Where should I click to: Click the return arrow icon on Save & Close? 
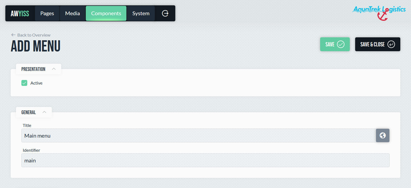pos(391,44)
